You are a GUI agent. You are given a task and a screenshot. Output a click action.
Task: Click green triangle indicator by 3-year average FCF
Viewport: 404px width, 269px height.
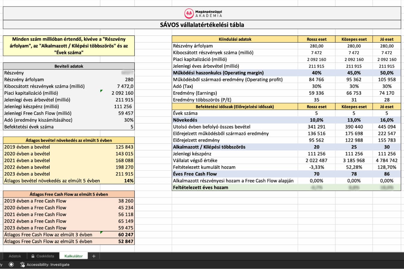(101, 233)
